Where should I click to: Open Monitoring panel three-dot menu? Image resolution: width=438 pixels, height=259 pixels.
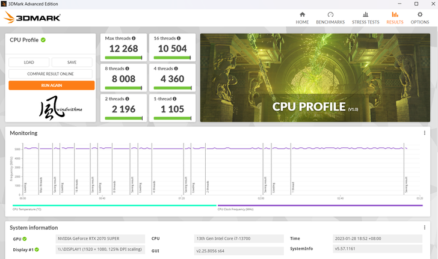pos(424,133)
